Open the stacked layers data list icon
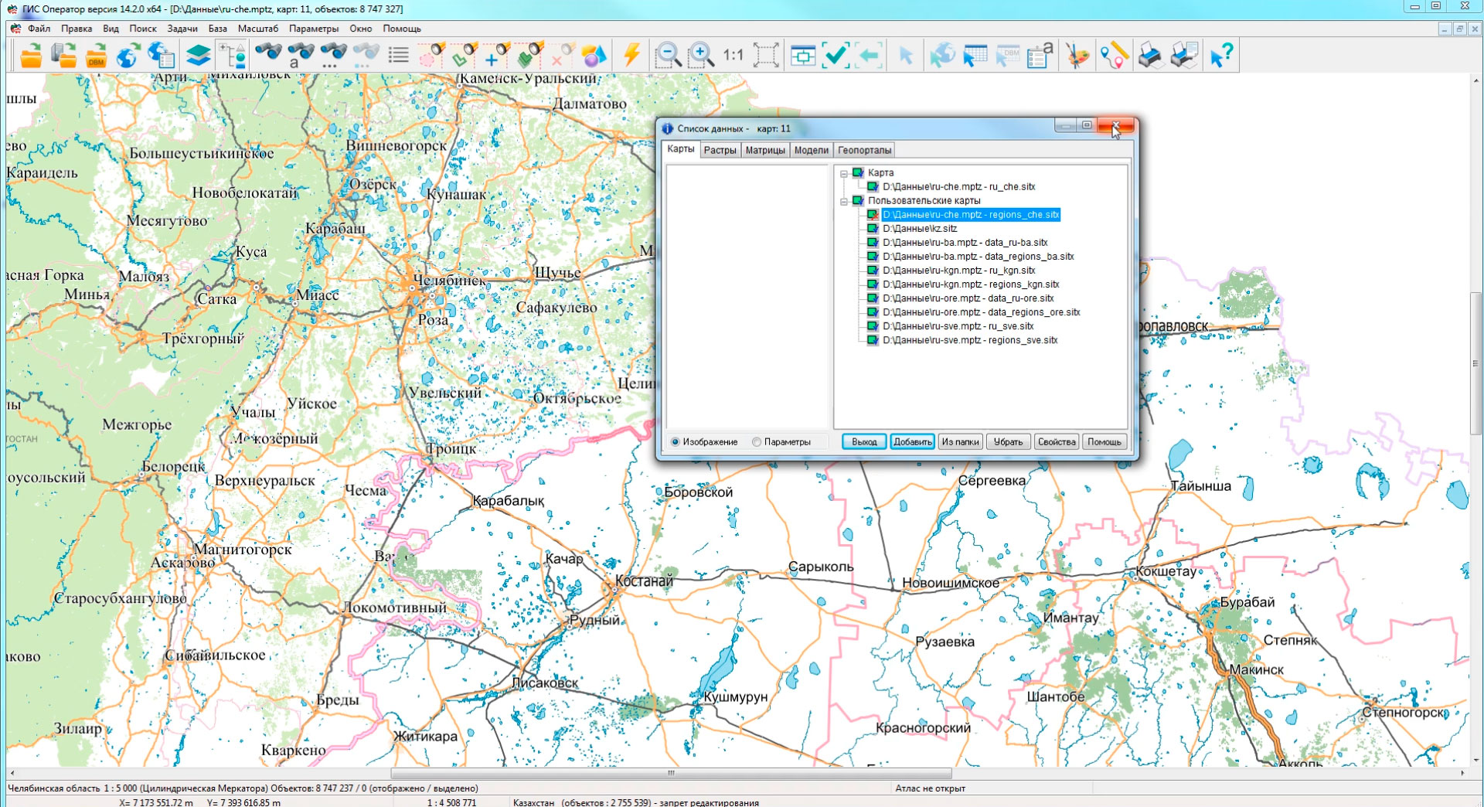Image resolution: width=1484 pixels, height=807 pixels. point(198,56)
